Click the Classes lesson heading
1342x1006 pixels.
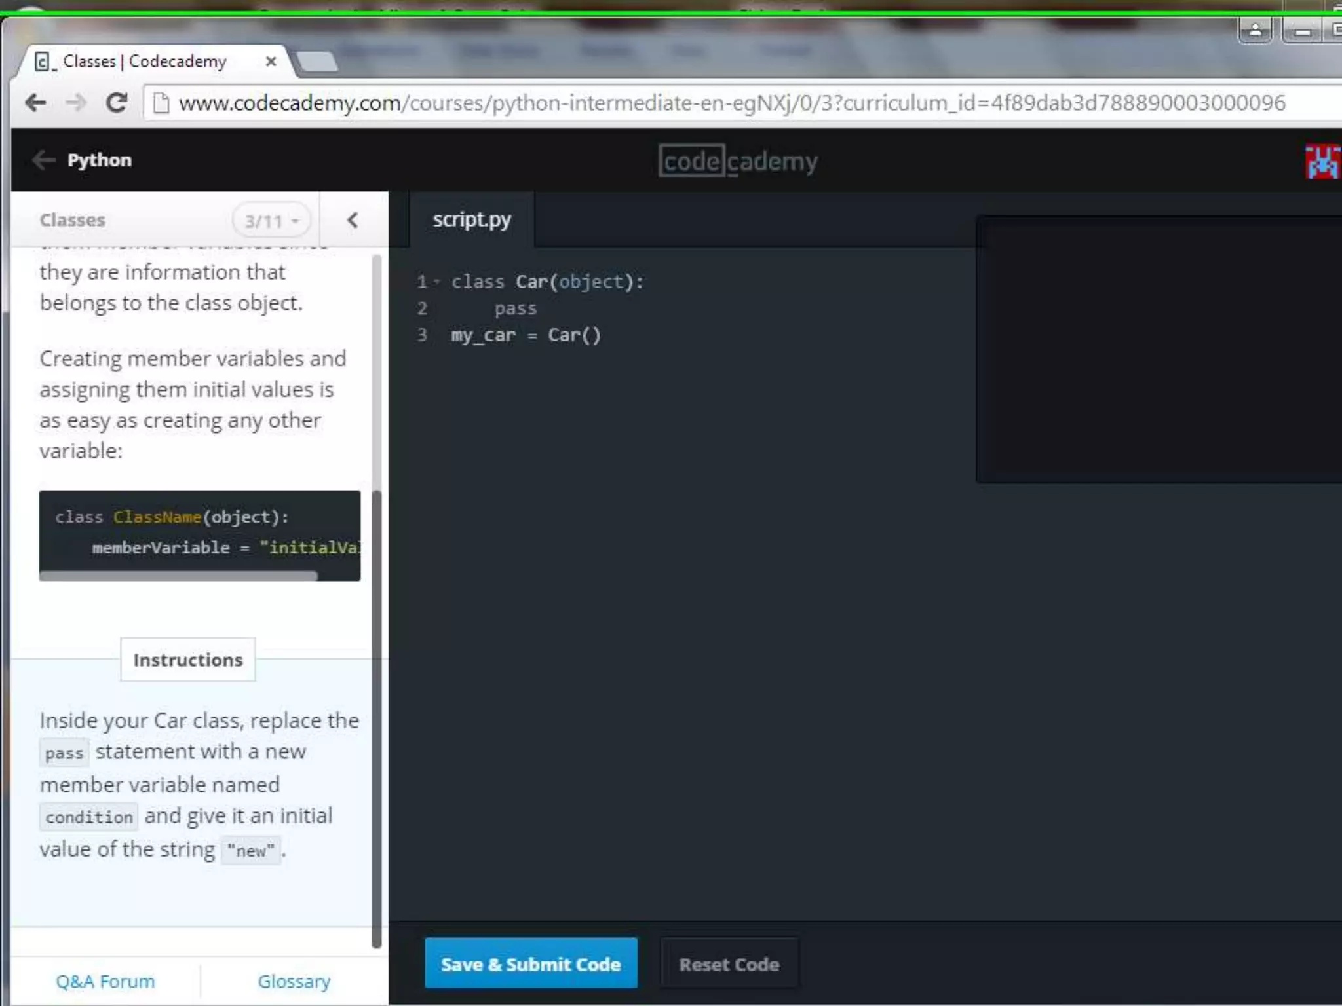point(72,220)
